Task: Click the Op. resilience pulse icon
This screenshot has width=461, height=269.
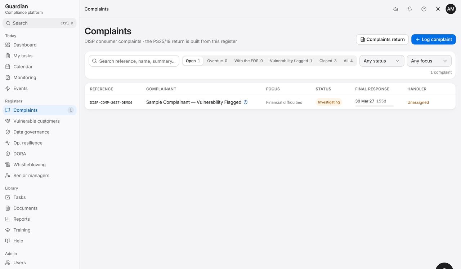Action: (x=8, y=143)
